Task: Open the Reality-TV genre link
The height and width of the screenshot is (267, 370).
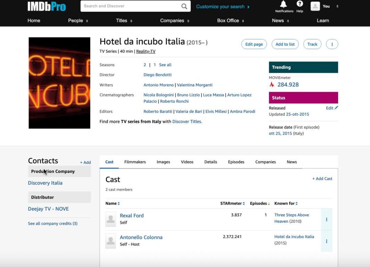Action: tap(146, 51)
